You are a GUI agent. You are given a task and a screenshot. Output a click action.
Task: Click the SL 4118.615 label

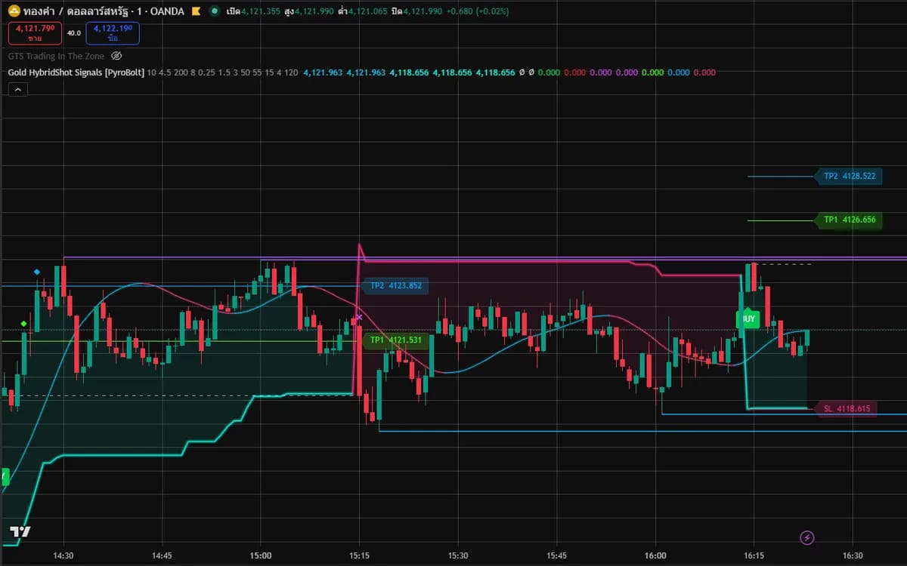tap(845, 408)
